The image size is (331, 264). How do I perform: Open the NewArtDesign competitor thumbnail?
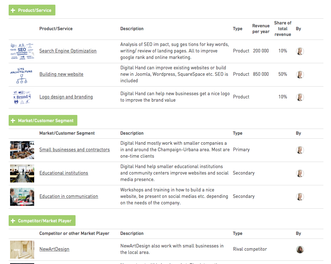[x=22, y=249]
